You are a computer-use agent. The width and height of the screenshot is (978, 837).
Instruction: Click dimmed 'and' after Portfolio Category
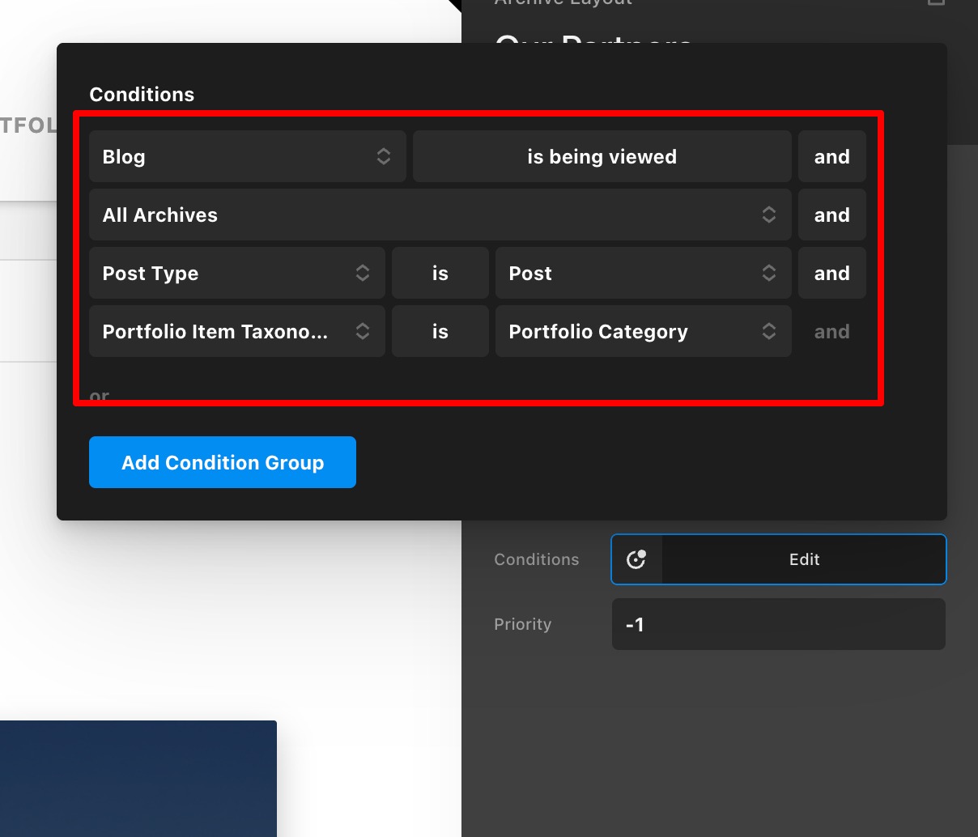(831, 332)
